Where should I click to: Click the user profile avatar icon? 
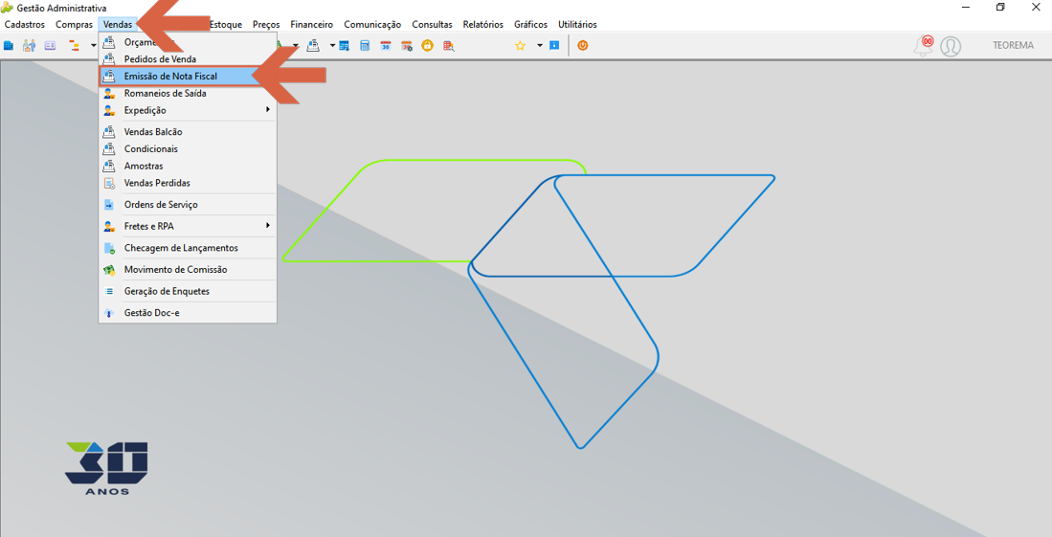[951, 46]
